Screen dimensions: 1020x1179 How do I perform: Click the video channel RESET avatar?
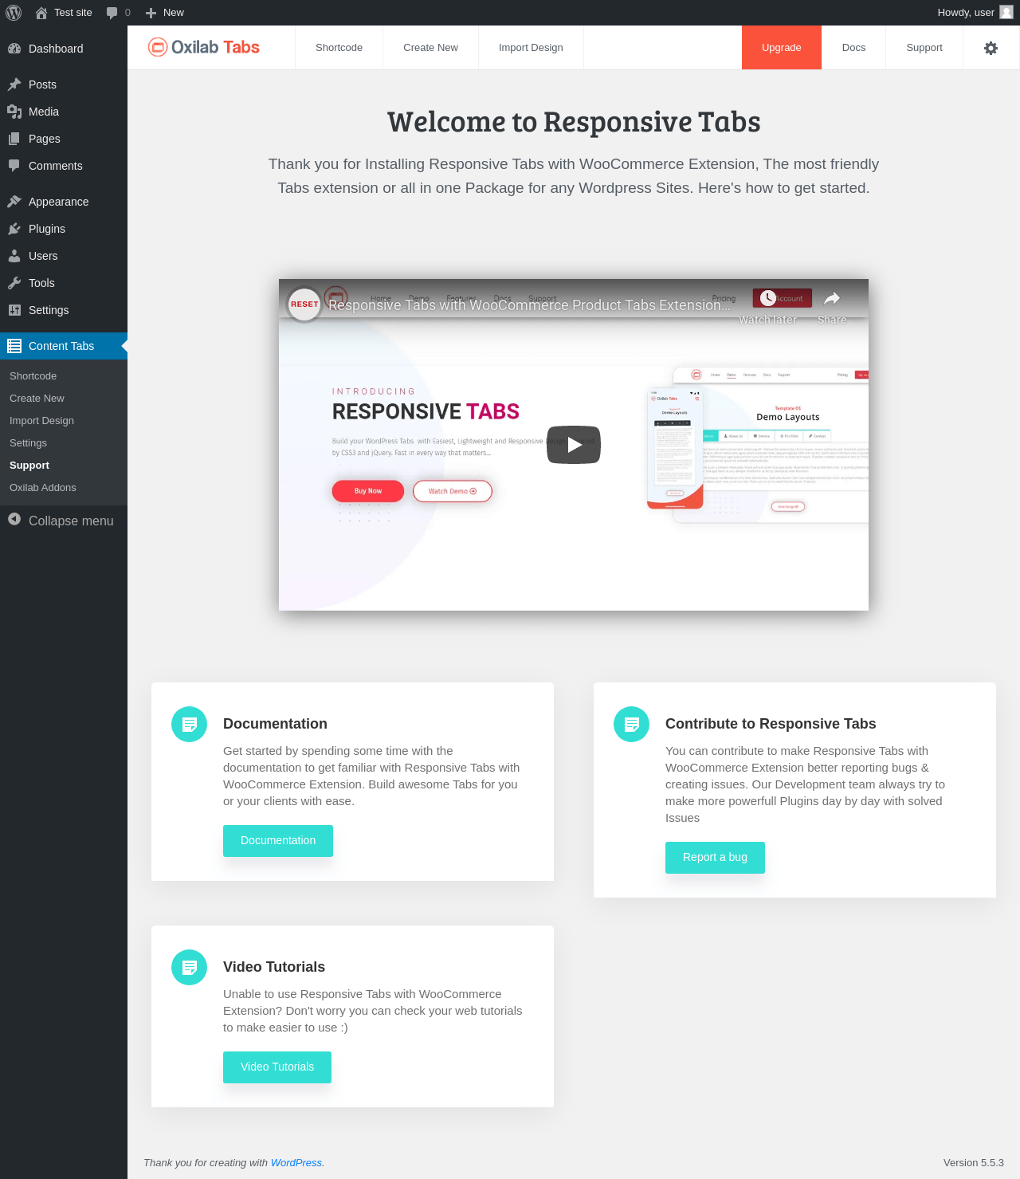pyautogui.click(x=304, y=305)
